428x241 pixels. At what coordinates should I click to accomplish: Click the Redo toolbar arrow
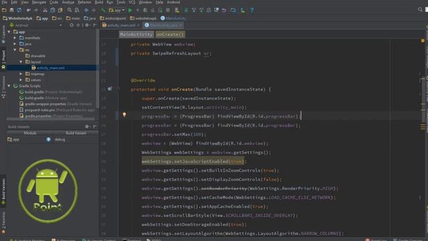point(35,10)
